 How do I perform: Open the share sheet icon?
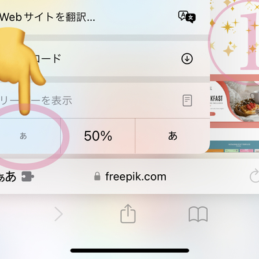[x=128, y=214]
